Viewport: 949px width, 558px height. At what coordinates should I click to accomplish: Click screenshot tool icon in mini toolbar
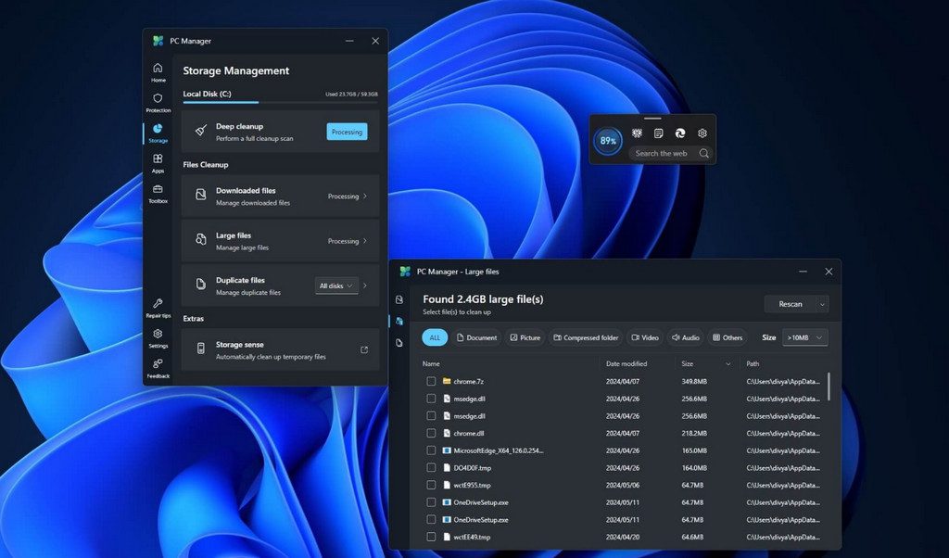point(637,133)
